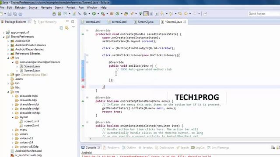Switch to the Lint Warnings tab
Image resolution: width=280 pixels, height=157 pixels.
coord(218,147)
